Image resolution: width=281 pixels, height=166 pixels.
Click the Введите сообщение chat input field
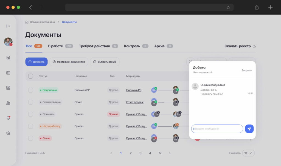pos(217,129)
